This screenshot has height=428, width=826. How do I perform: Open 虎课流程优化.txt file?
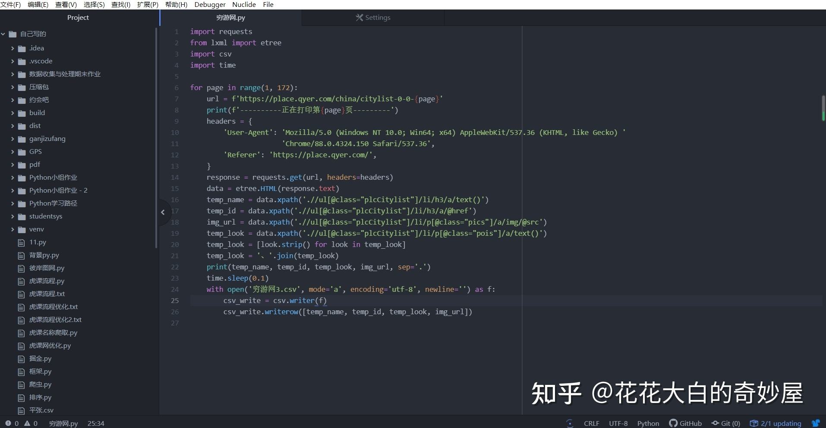(54, 307)
